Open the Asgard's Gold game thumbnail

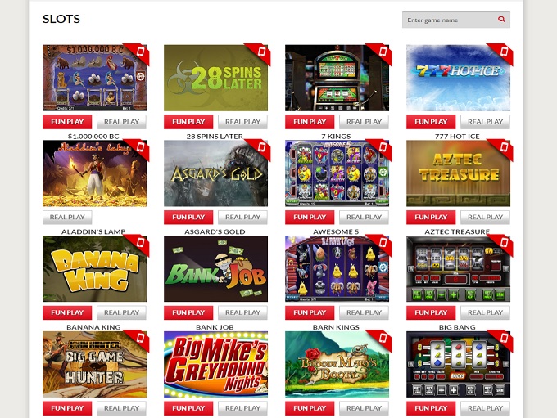(215, 173)
